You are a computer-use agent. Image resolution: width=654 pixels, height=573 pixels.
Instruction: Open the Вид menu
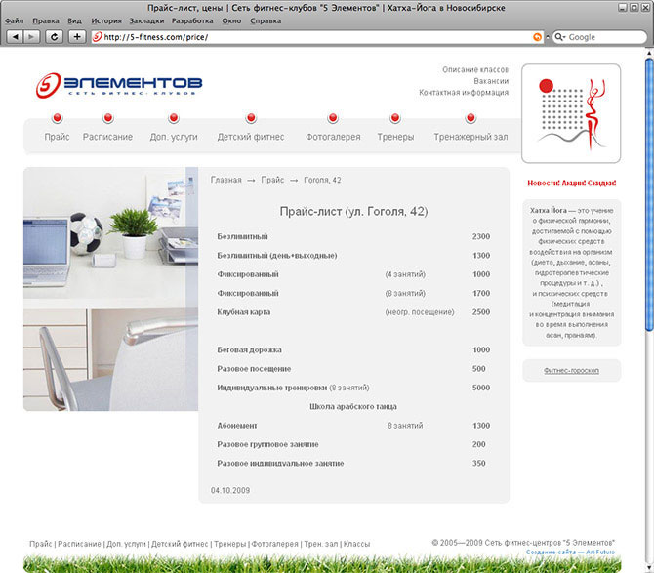pyautogui.click(x=74, y=20)
